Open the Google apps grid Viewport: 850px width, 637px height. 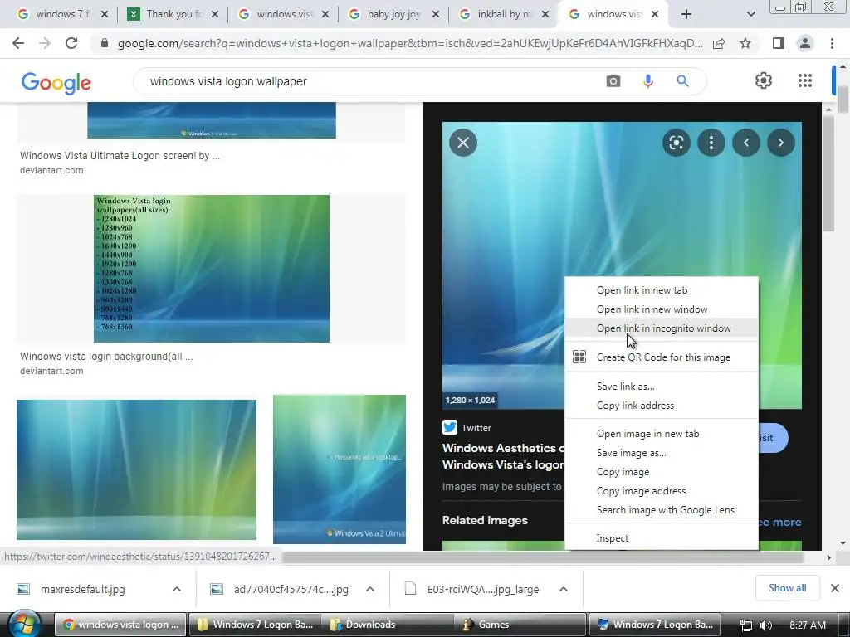pyautogui.click(x=805, y=80)
